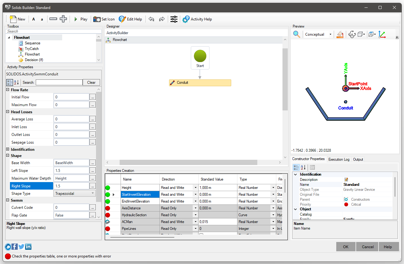Collapse the Flow Rate property group

[x=8, y=90]
